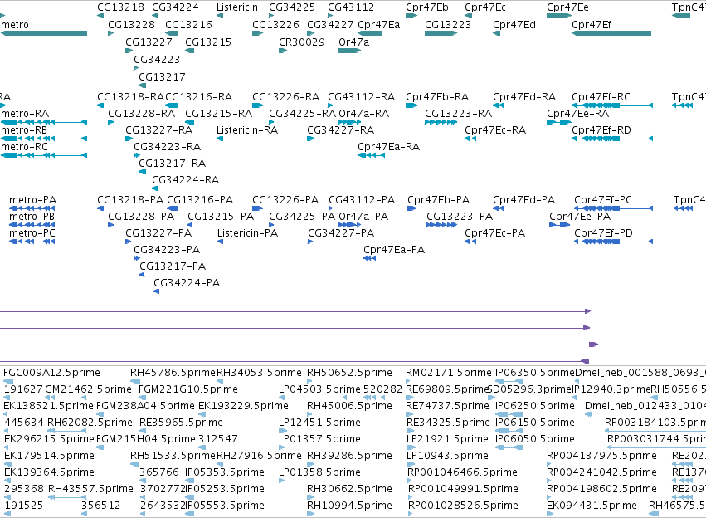Click the Cpr47Ec gene label
This screenshot has width=706, height=518.
485,7
